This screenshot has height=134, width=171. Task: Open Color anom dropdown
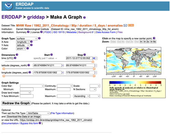(x=21, y=49)
